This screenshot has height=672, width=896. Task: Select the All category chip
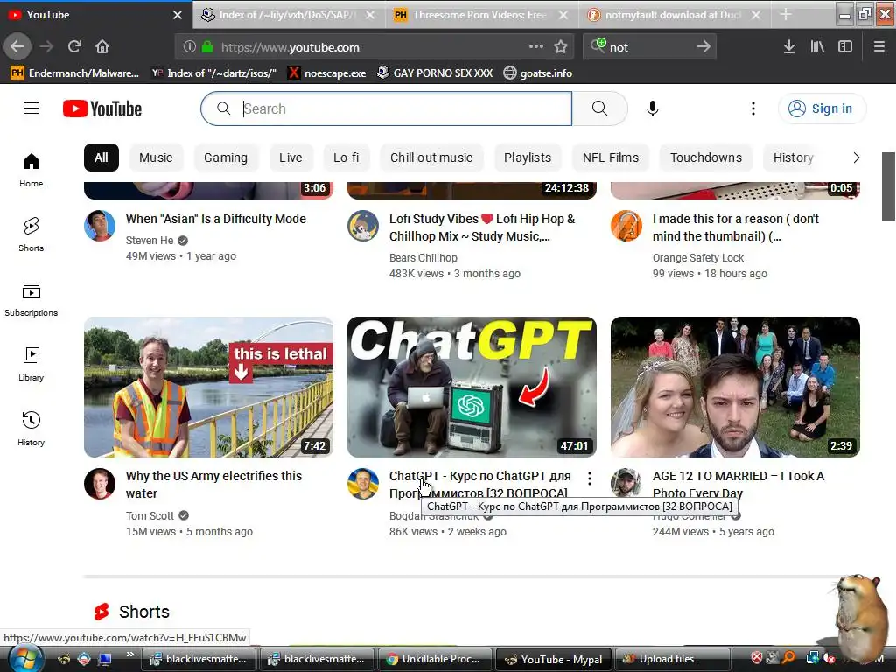click(101, 157)
